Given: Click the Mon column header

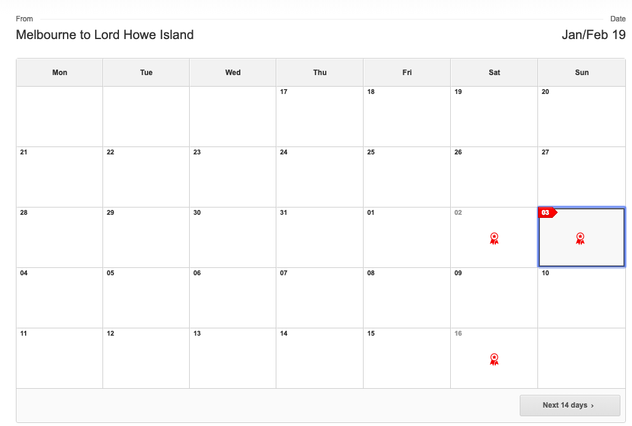Looking at the screenshot, I should pyautogui.click(x=60, y=73).
